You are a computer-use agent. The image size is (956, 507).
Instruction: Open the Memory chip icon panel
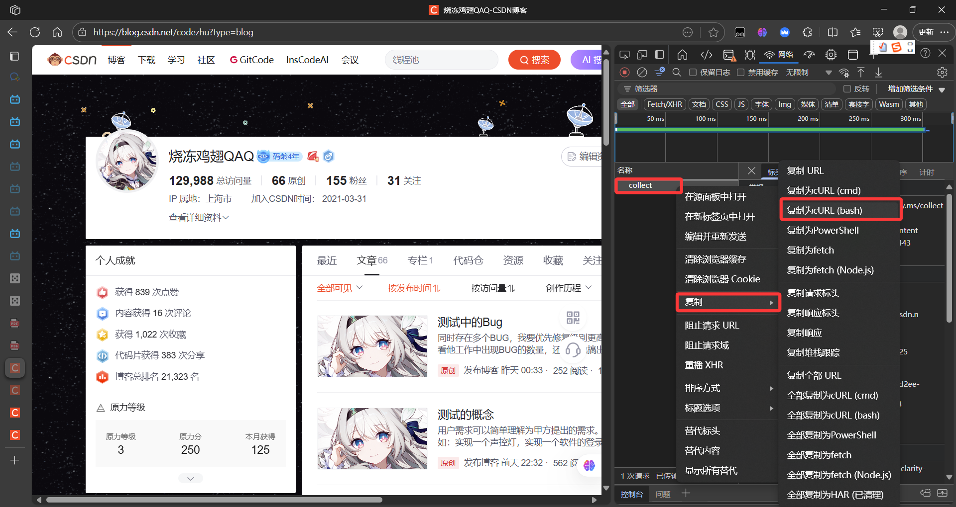pos(831,55)
